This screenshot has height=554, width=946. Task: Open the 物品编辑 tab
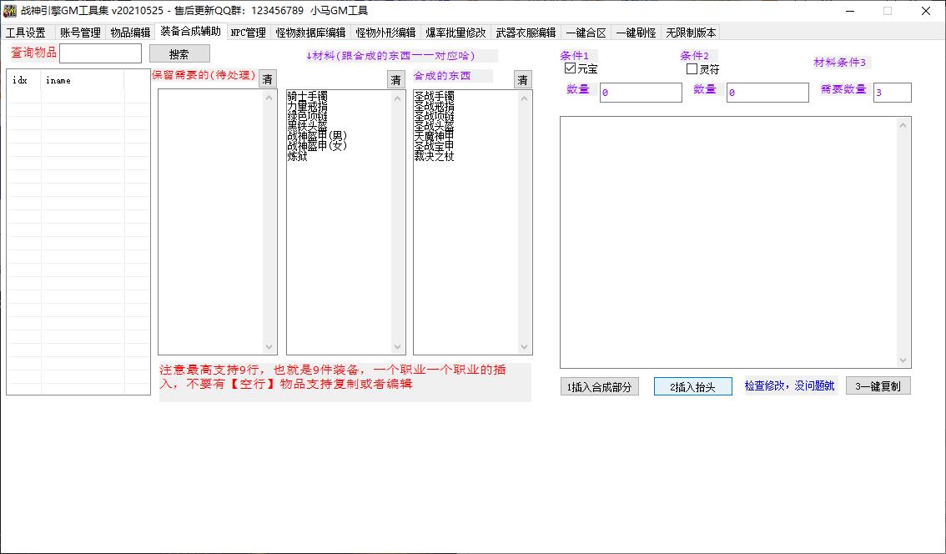pos(130,33)
